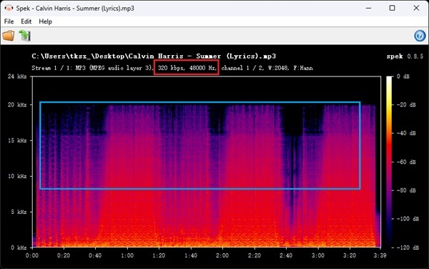Open the Help menu
The height and width of the screenshot is (269, 429).
pyautogui.click(x=45, y=21)
